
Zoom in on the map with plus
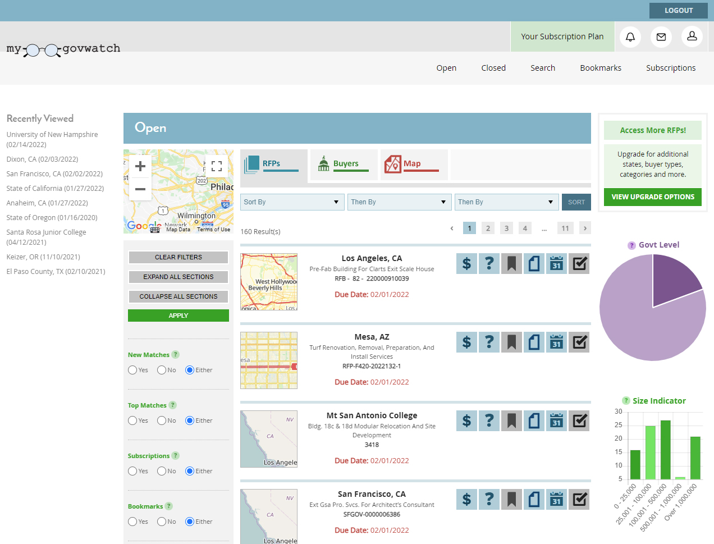click(x=140, y=166)
